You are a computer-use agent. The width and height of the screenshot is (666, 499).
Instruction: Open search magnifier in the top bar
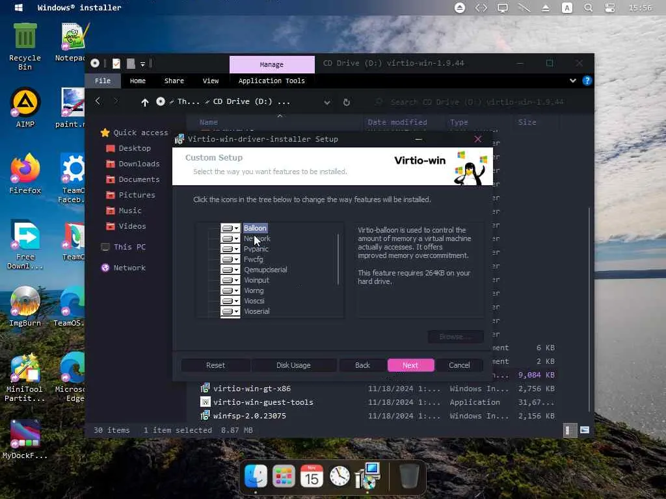pyautogui.click(x=588, y=8)
